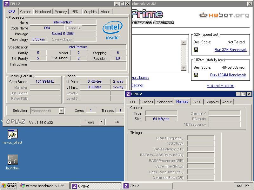Open the launcher desktop shortcut icon

pos(13,160)
